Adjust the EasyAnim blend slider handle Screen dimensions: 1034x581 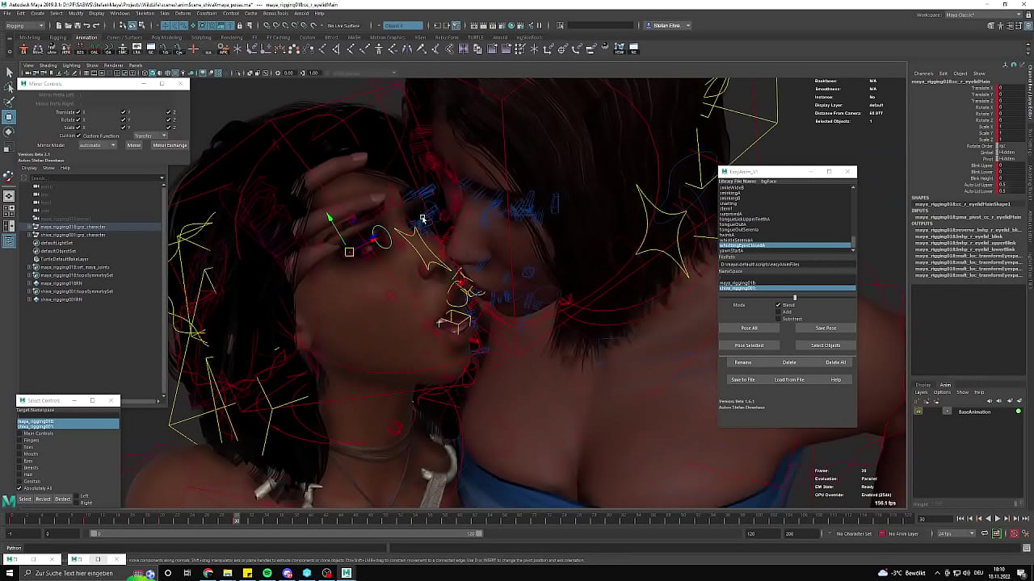pos(795,298)
